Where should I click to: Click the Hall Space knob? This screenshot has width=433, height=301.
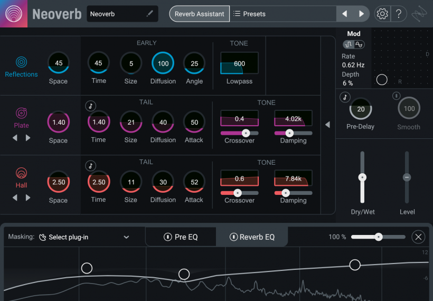click(x=59, y=182)
